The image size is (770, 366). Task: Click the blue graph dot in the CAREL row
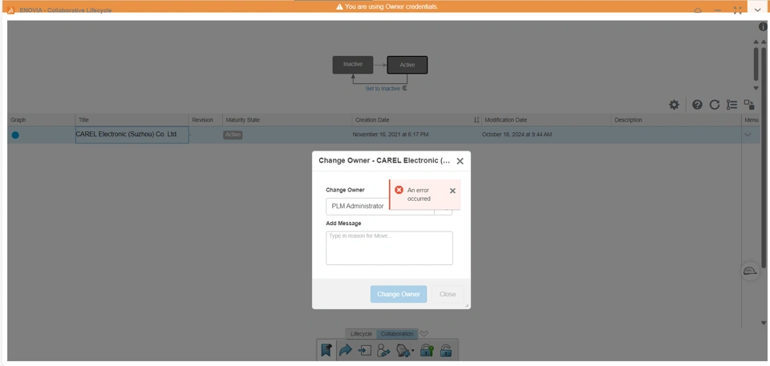[x=15, y=135]
